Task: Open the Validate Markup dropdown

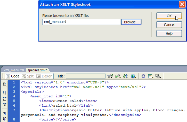Action: pos(110,76)
